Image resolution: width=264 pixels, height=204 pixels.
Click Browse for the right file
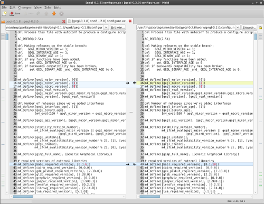[249, 27]
